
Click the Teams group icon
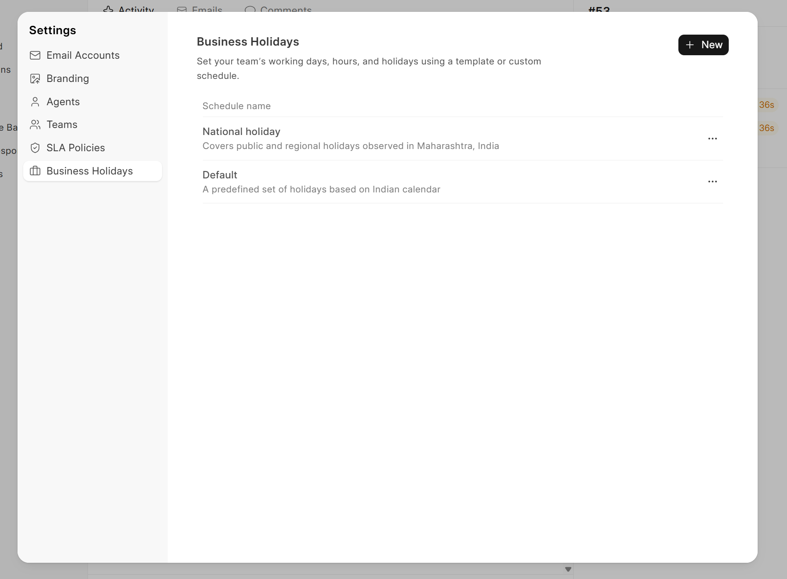click(35, 125)
